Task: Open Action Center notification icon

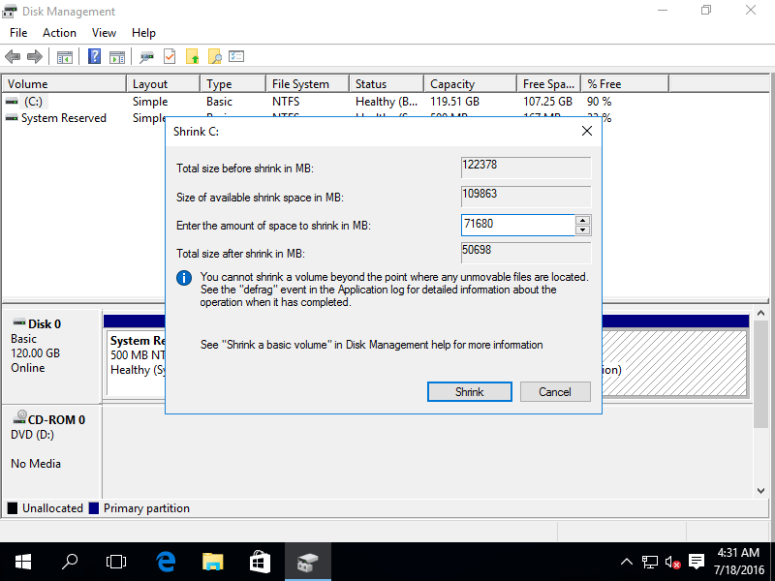Action: tap(697, 562)
